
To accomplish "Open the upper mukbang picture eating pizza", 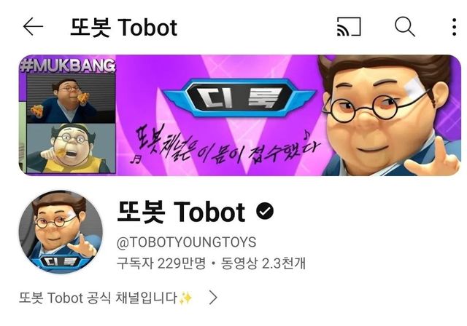I will coord(71,98).
